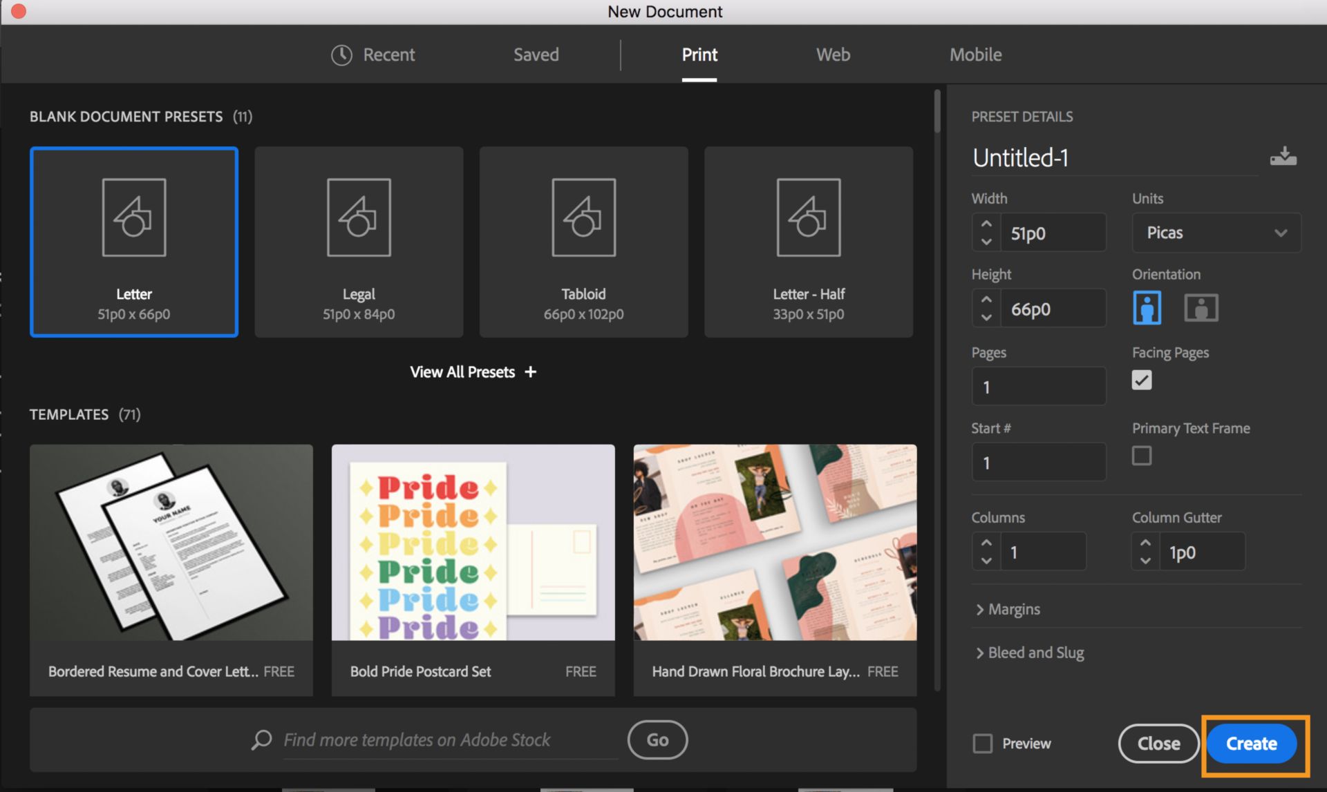This screenshot has height=792, width=1327.
Task: Switch to the Web tab
Action: (x=832, y=54)
